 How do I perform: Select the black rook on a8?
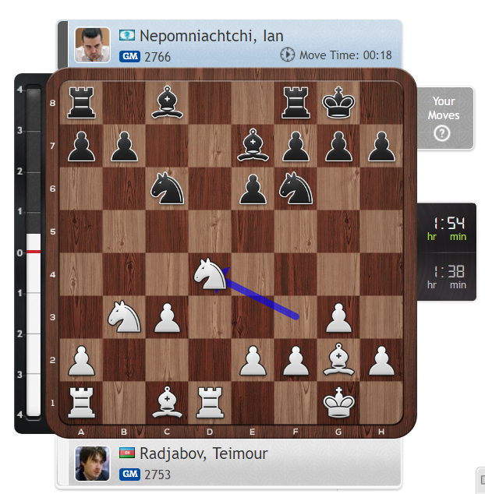pyautogui.click(x=81, y=103)
